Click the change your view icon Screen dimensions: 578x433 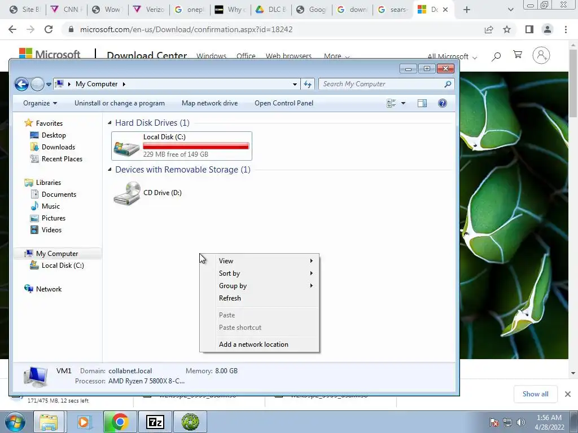click(391, 103)
